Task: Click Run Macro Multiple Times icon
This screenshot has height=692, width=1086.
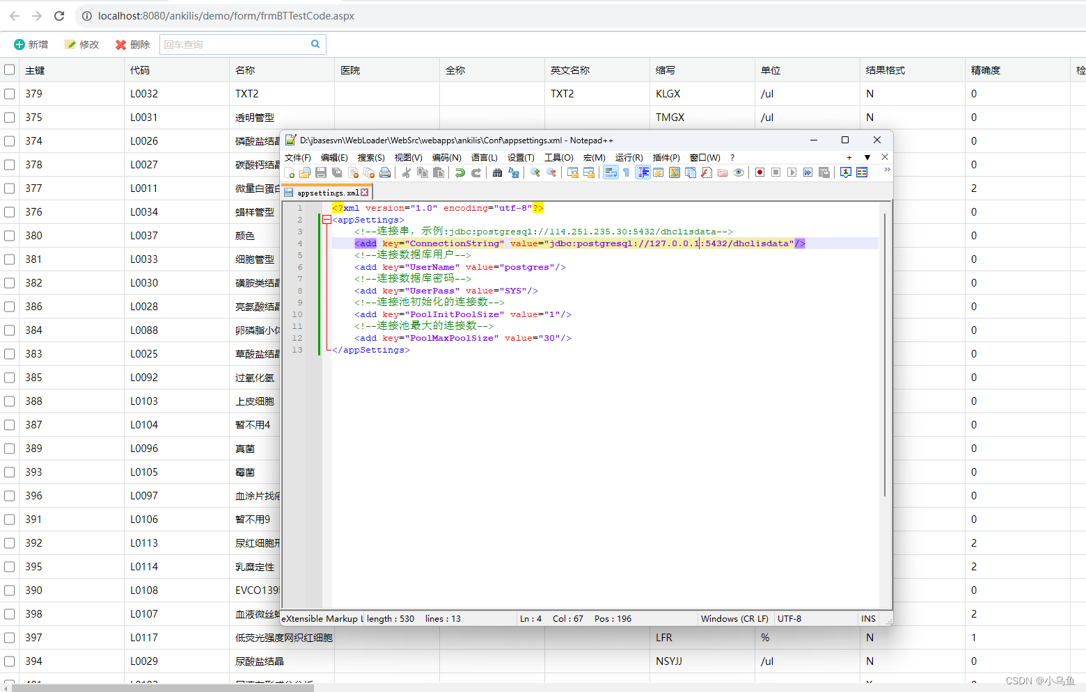Action: click(x=808, y=172)
